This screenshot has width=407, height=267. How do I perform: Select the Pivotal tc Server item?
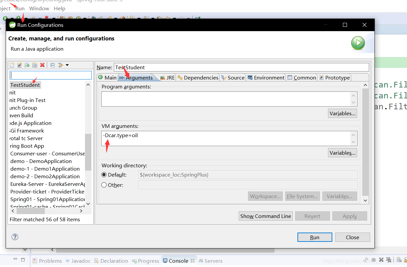(26, 138)
